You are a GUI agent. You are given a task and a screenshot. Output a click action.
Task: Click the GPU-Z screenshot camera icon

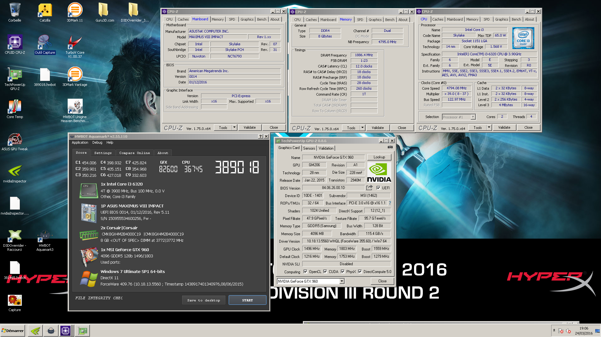pyautogui.click(x=390, y=147)
